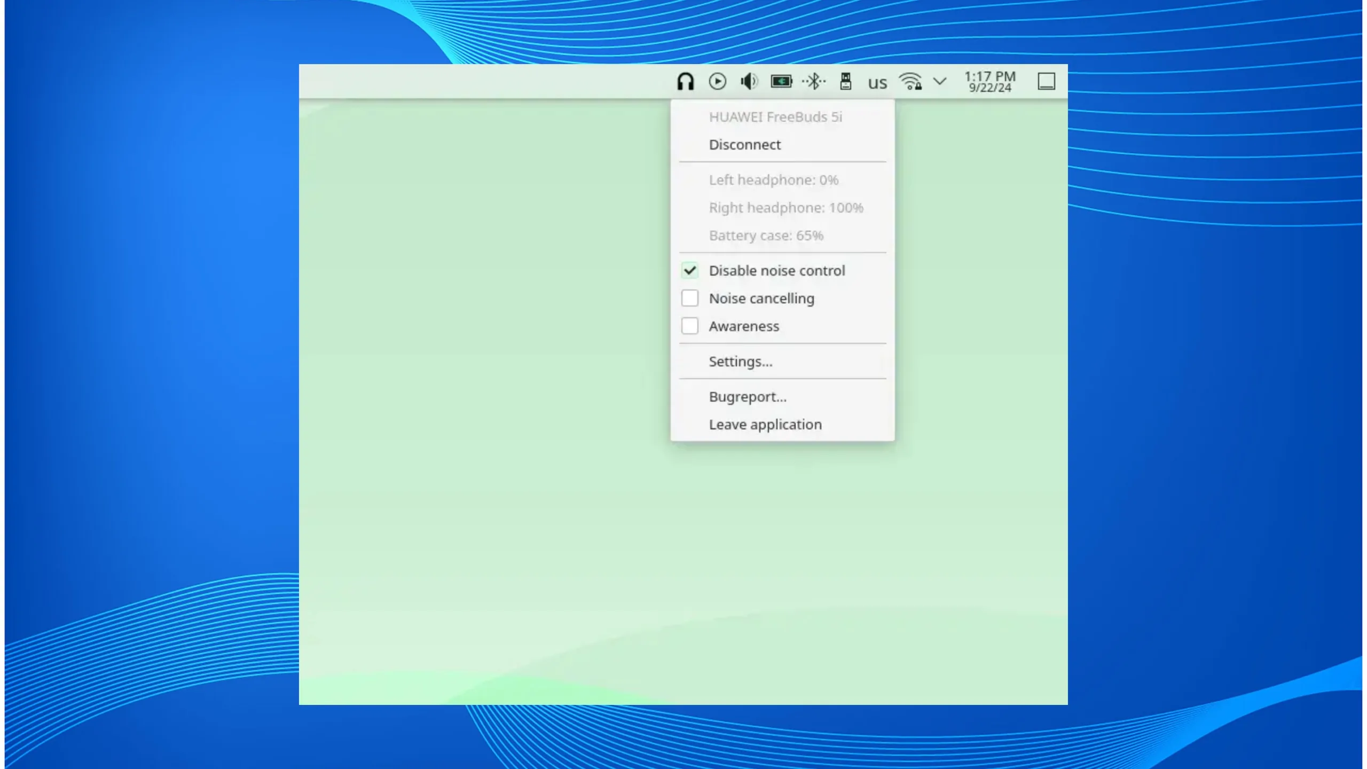Choose Leave application to quit
The image size is (1367, 769).
(782, 425)
